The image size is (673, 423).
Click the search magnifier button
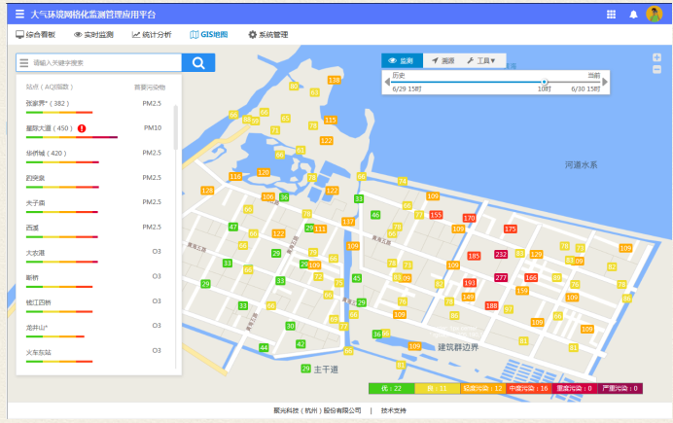click(198, 62)
